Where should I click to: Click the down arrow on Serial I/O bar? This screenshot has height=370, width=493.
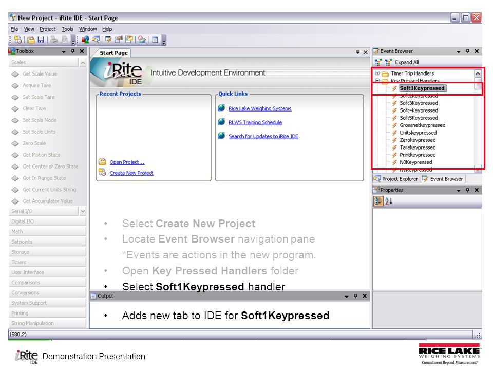tap(83, 211)
